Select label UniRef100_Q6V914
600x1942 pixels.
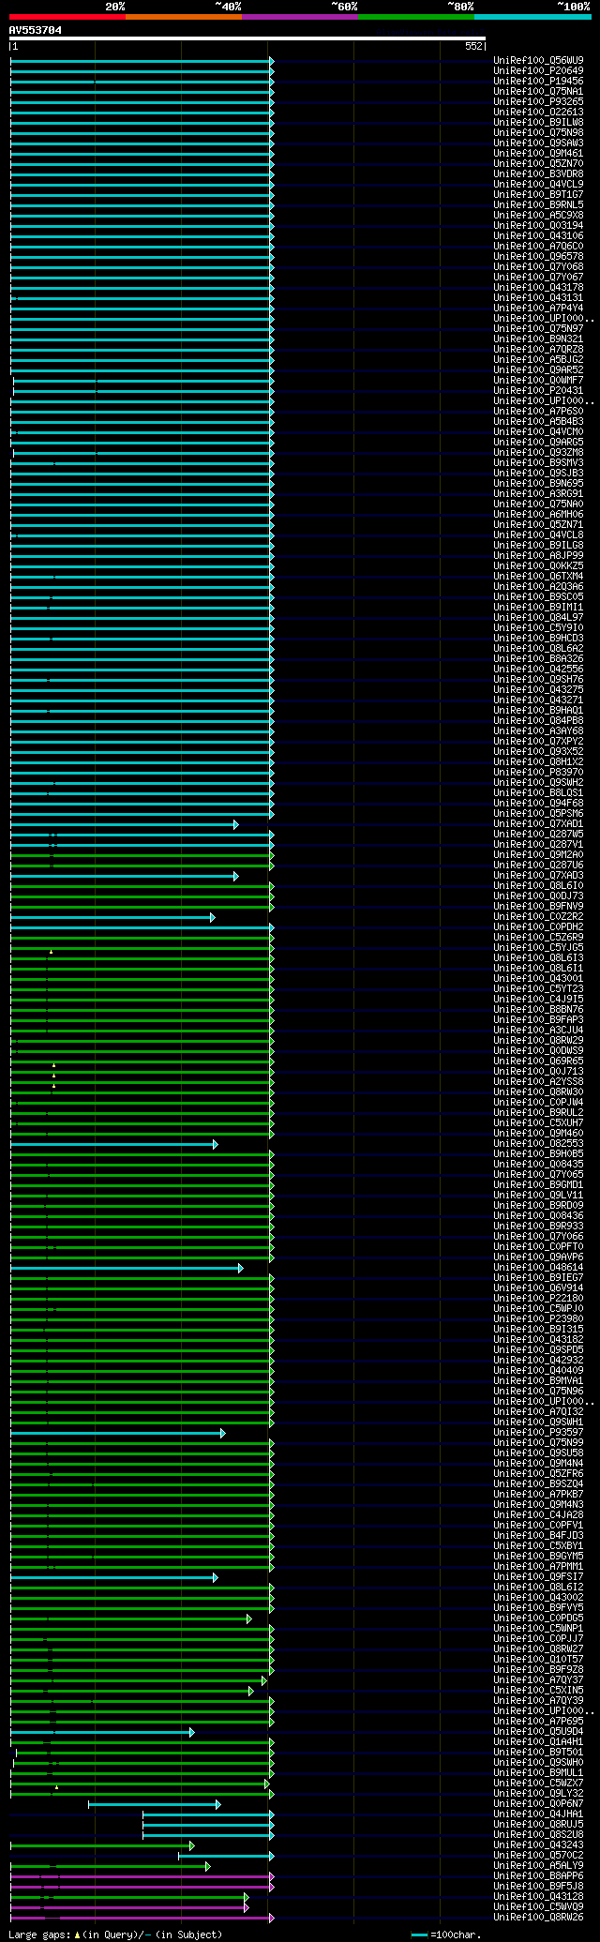538,1287
